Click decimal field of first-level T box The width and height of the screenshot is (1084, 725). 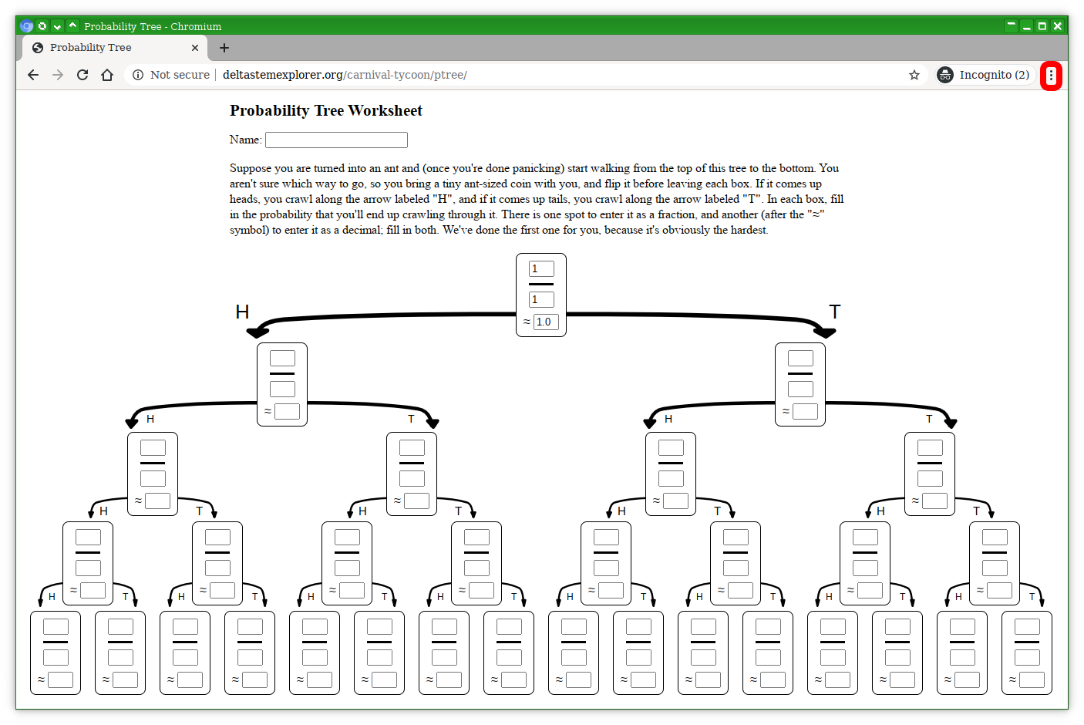coord(805,411)
